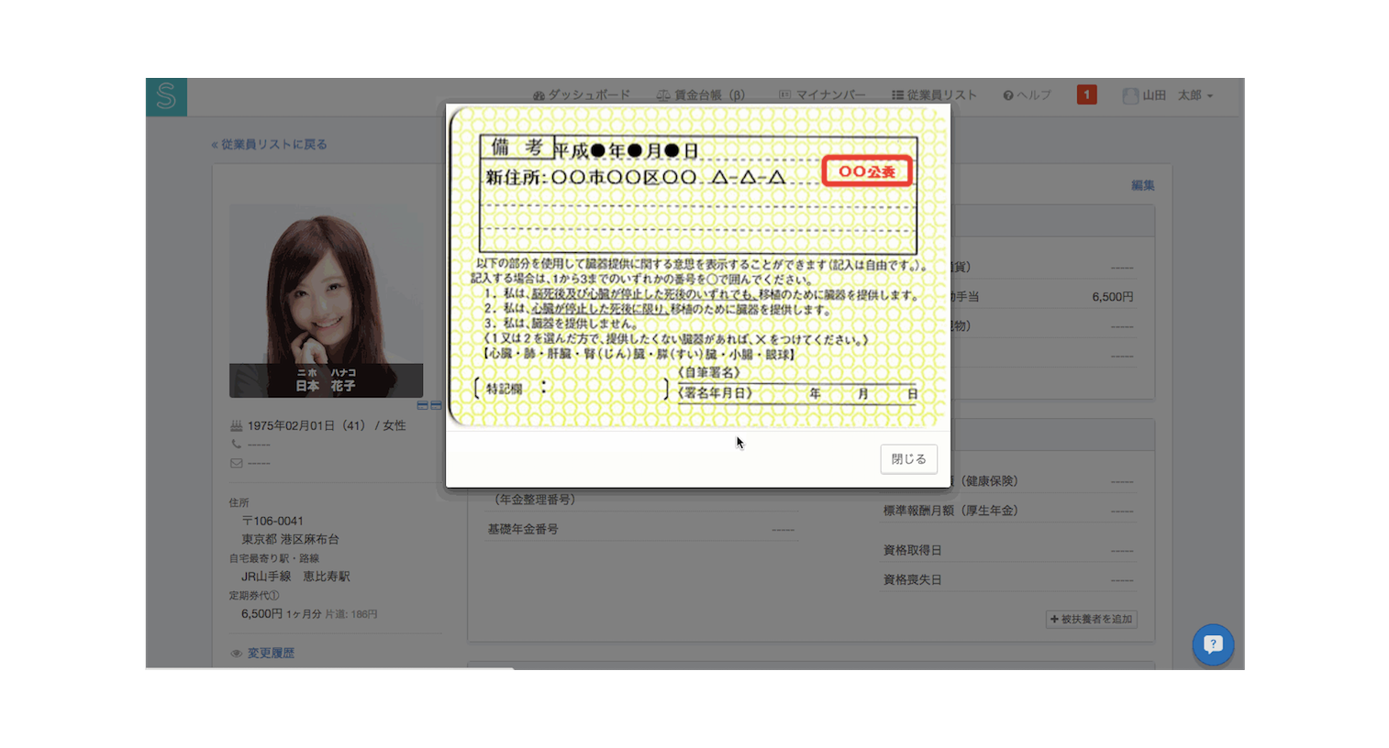Click the envelope icon in profile details
Screen dimensions: 1389x748
237,462
